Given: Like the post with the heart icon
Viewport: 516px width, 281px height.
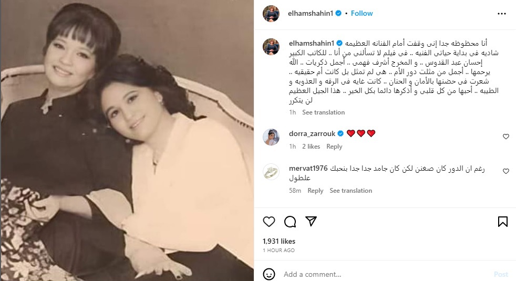Looking at the screenshot, I should point(269,222).
